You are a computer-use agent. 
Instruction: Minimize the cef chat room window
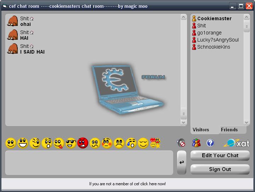(x=233, y=6)
